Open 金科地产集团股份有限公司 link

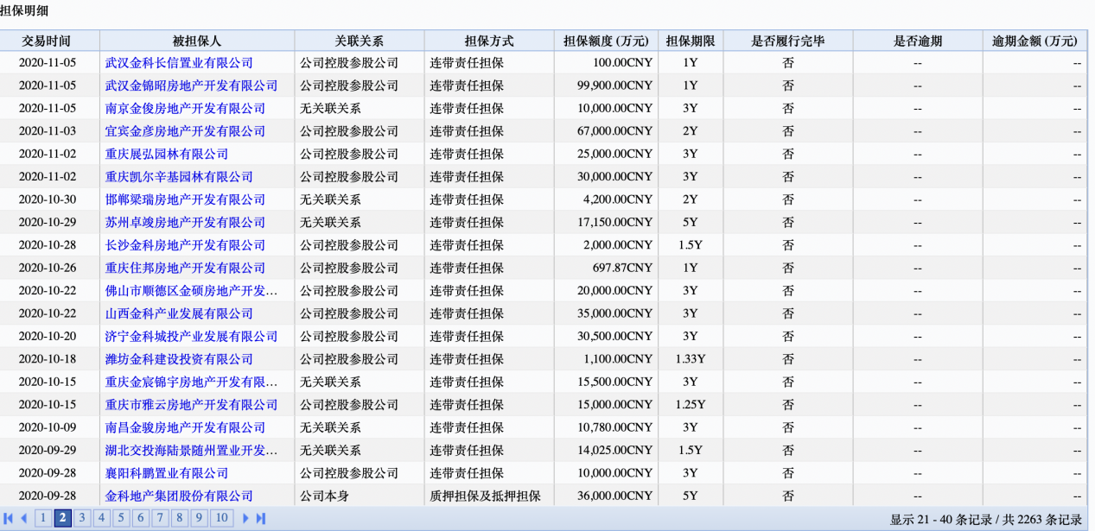[x=179, y=496]
